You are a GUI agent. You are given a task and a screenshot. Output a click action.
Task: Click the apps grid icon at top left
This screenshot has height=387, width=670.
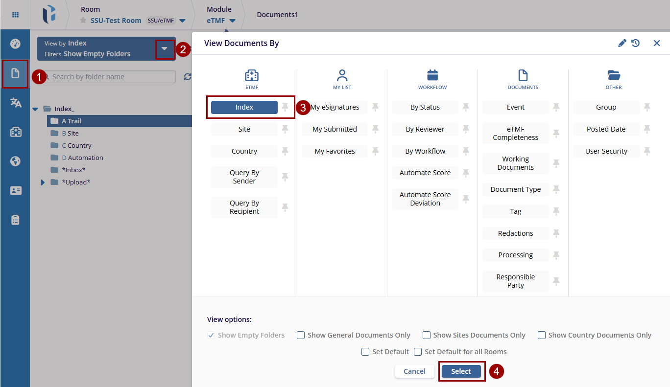coord(15,15)
